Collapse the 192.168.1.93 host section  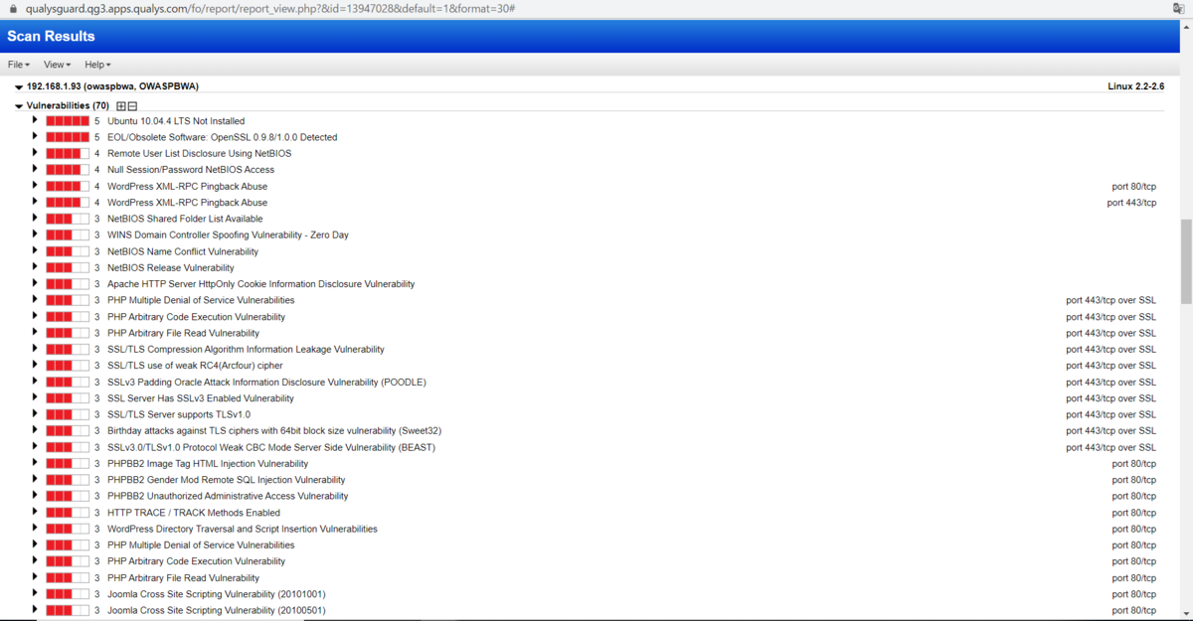point(18,86)
